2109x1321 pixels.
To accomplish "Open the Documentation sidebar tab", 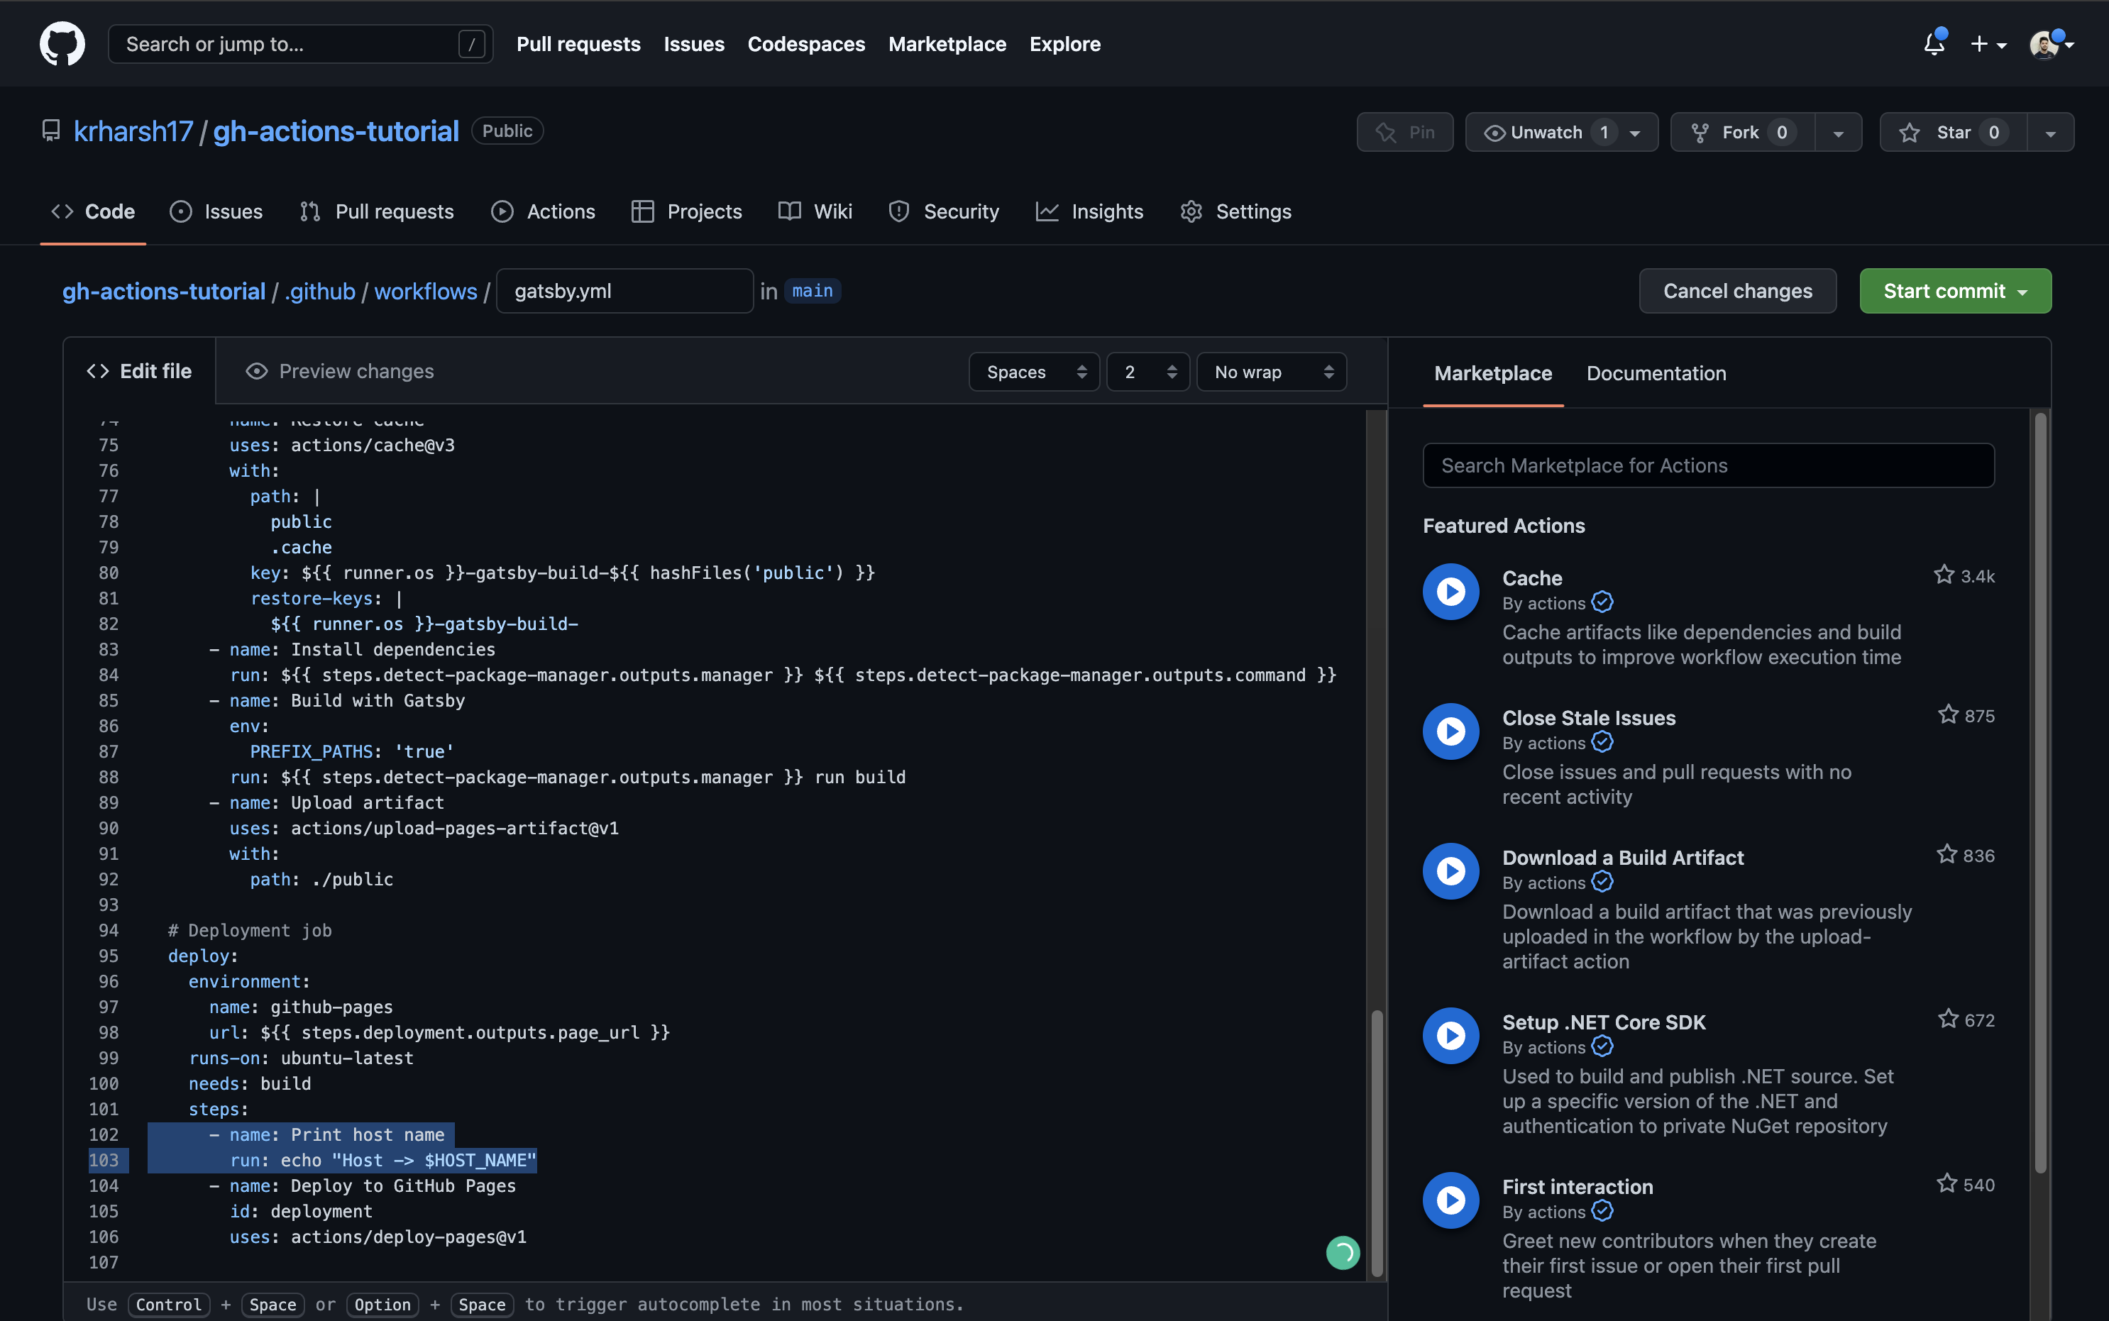I will 1656,373.
